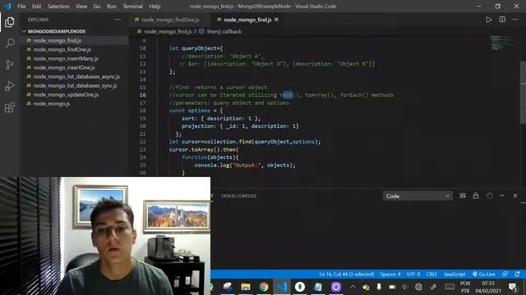
Task: Open Explorer panel more actions menu
Action: 118,20
